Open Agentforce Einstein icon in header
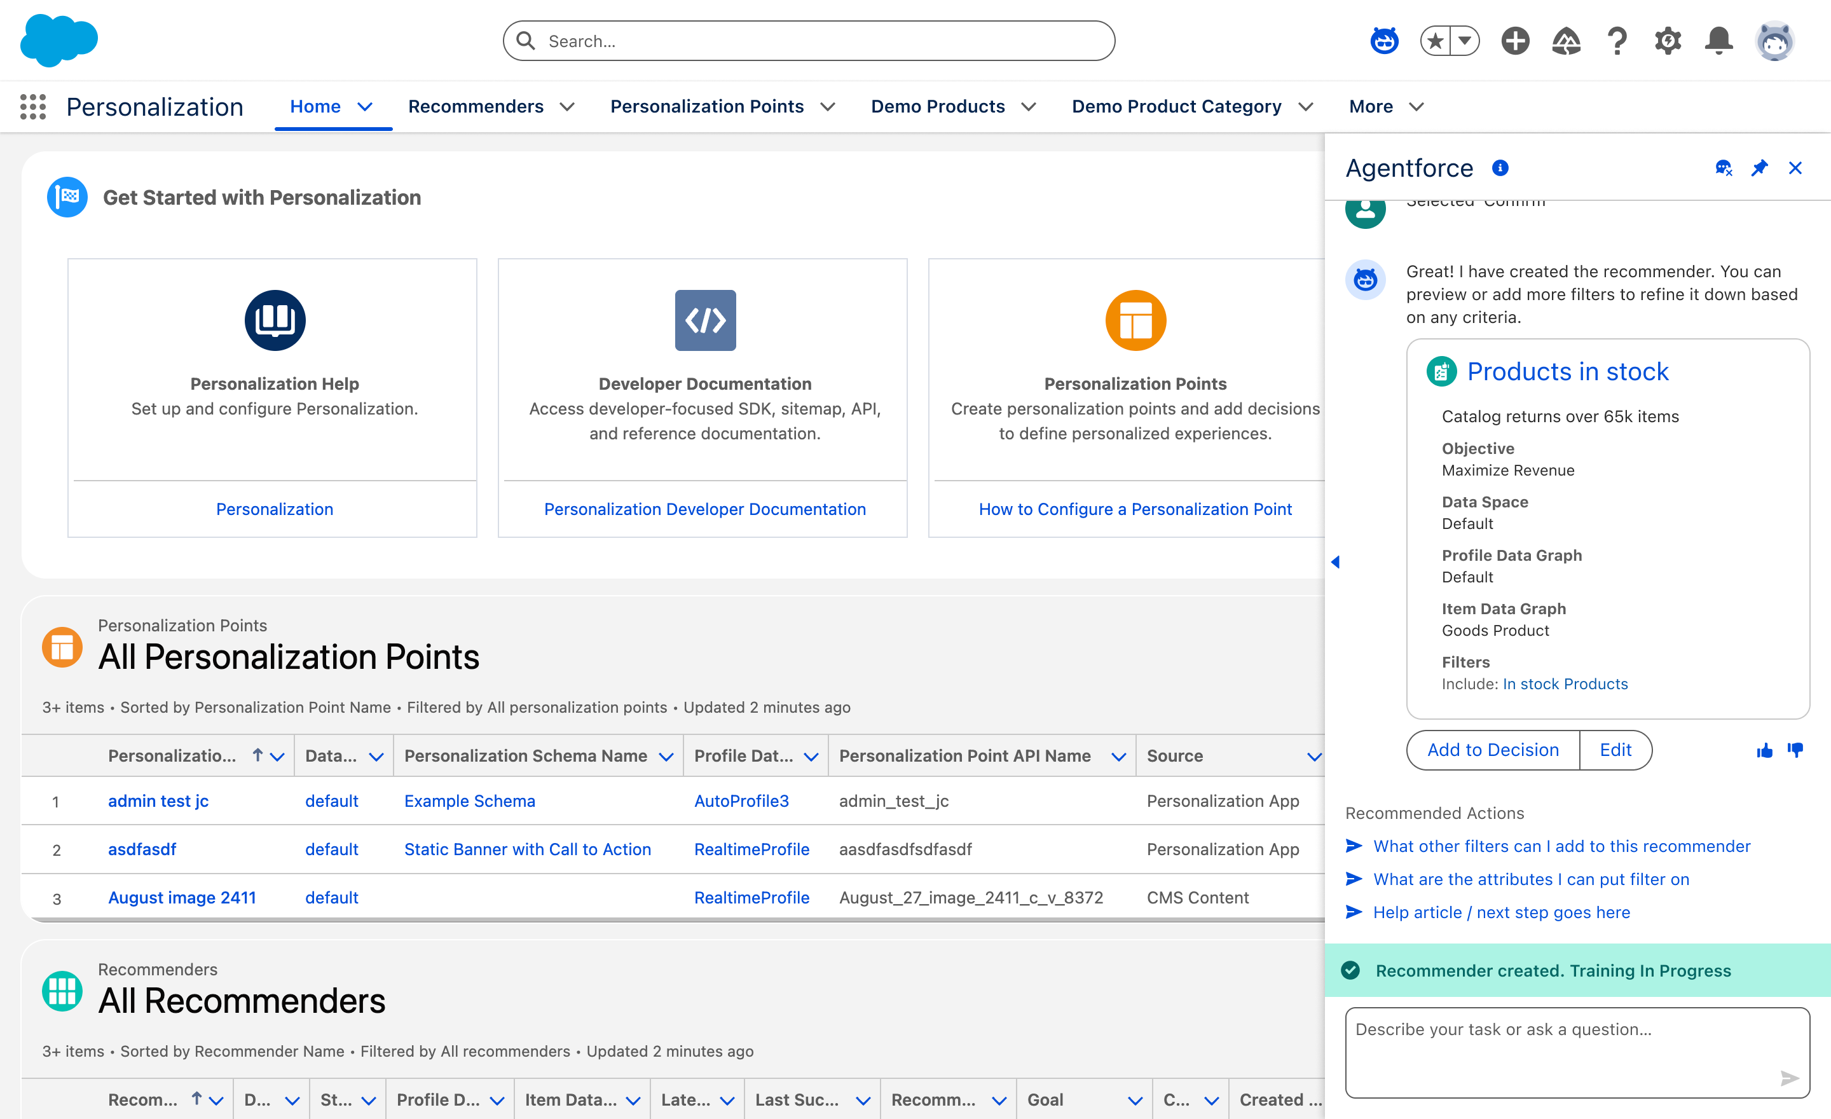Screen dimensions: 1831x1119 point(1385,41)
